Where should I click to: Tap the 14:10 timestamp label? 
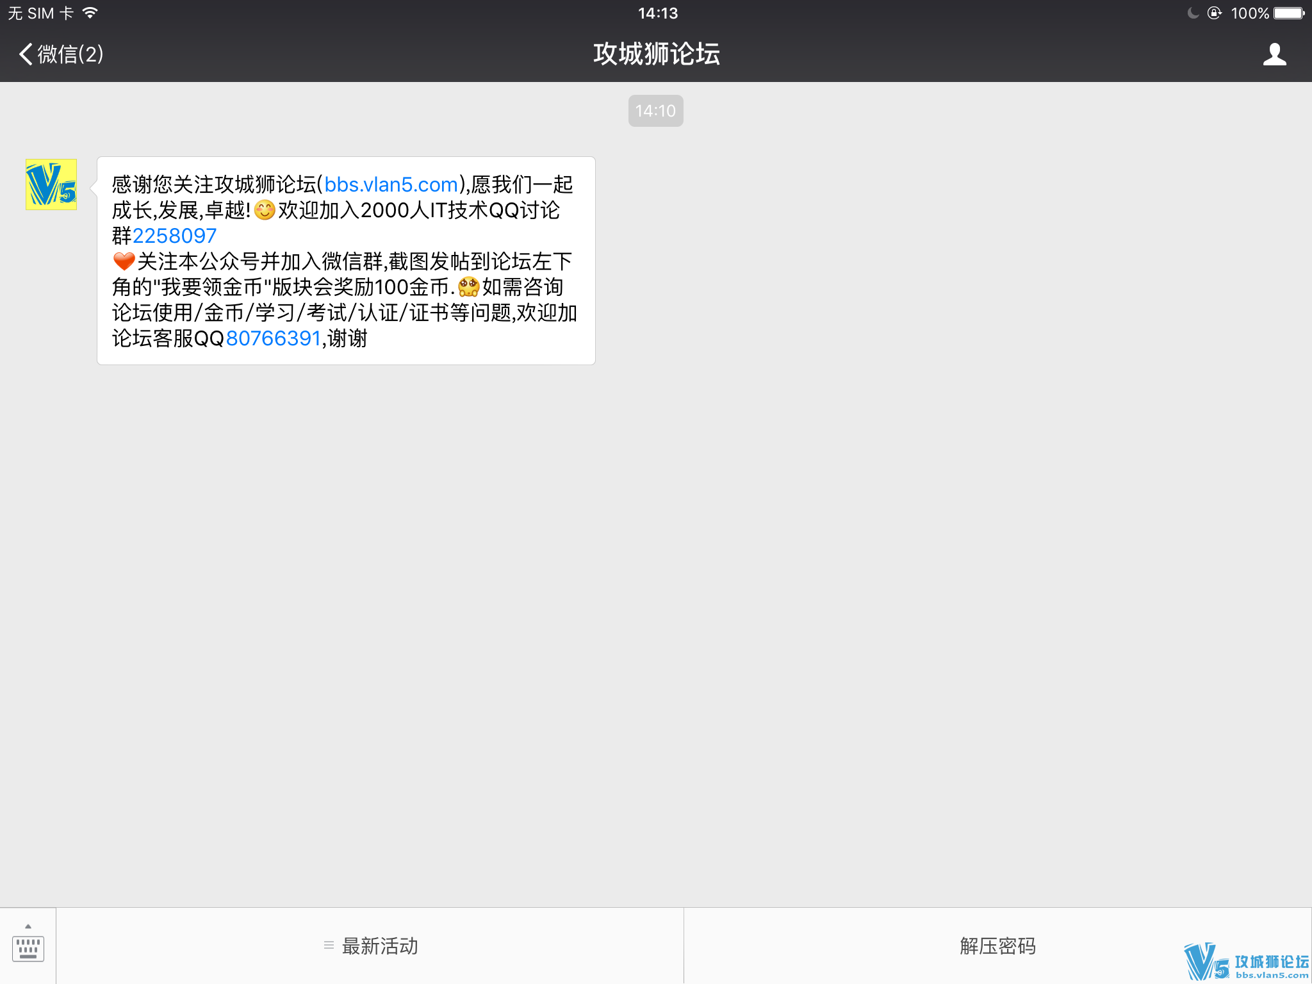click(655, 111)
